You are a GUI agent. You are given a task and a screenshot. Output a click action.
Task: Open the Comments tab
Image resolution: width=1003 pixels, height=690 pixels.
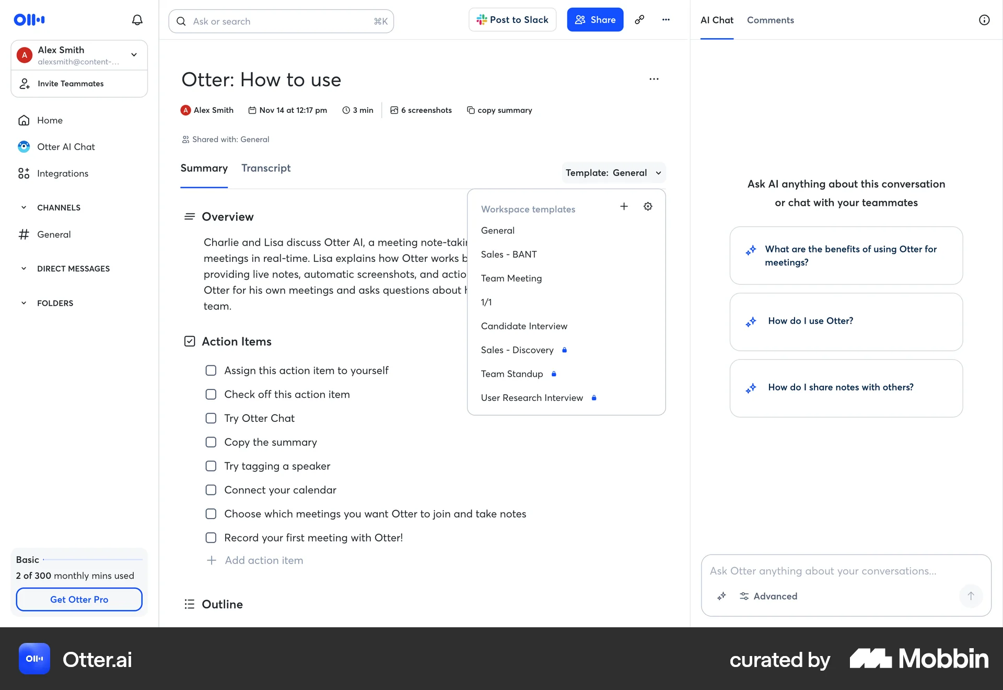[x=771, y=20]
